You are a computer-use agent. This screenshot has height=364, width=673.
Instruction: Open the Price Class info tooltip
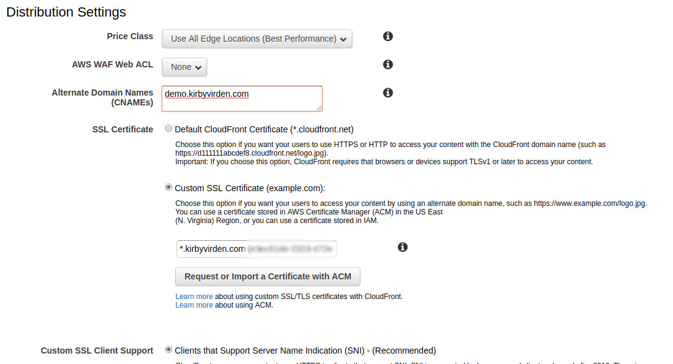click(x=387, y=36)
